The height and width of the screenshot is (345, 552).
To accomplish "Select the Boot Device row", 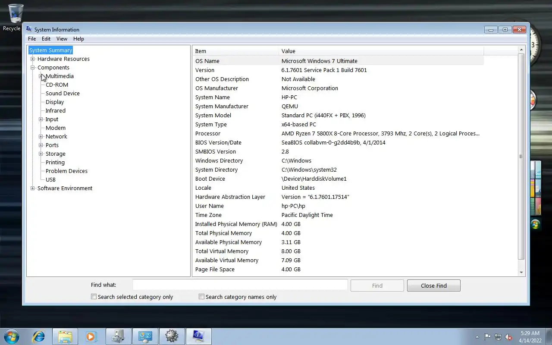I will 338,179.
